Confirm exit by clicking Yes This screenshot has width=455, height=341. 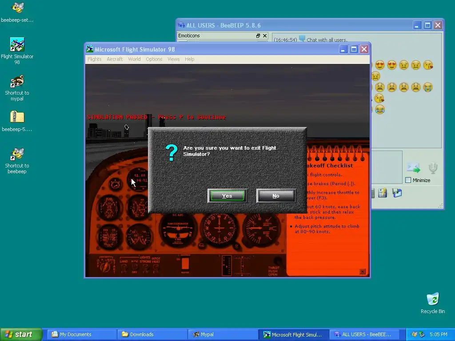pos(227,196)
